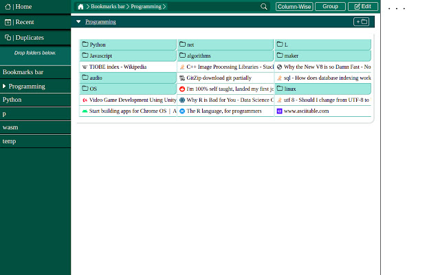This screenshot has height=275, width=440.
Task: Click Bookmarks bar in the breadcrumb
Action: [x=108, y=6]
